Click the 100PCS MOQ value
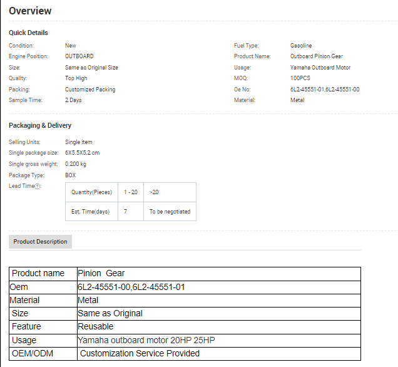398x367 pixels. pos(300,78)
